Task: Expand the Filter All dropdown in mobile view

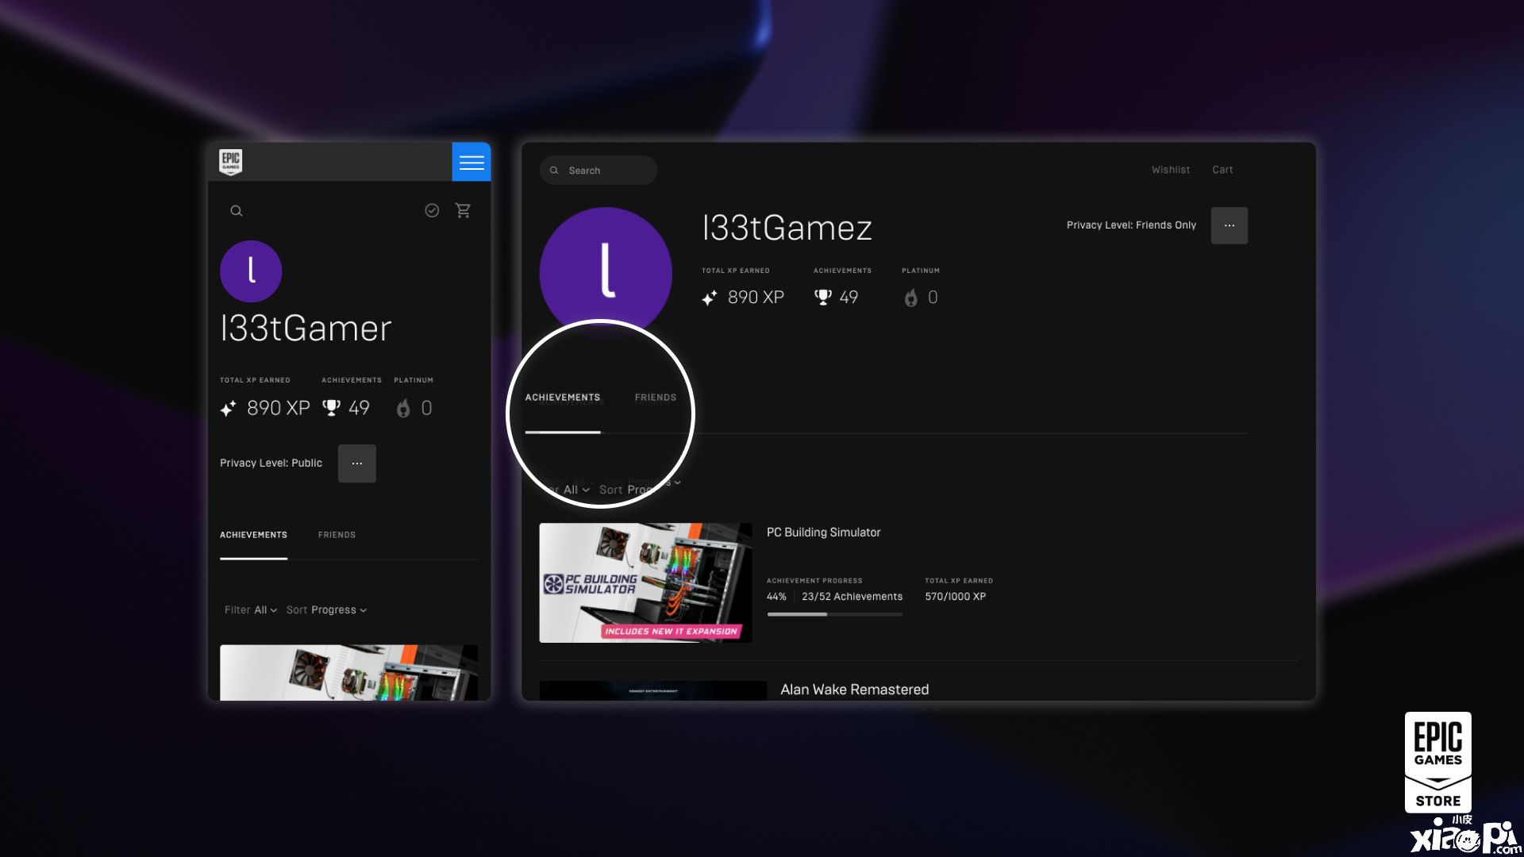Action: pyautogui.click(x=251, y=610)
